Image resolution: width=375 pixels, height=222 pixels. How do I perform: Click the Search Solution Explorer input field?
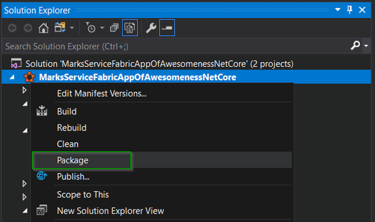pos(173,46)
